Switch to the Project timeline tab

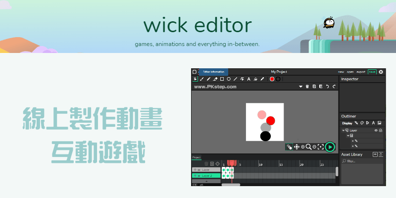pos(197,157)
